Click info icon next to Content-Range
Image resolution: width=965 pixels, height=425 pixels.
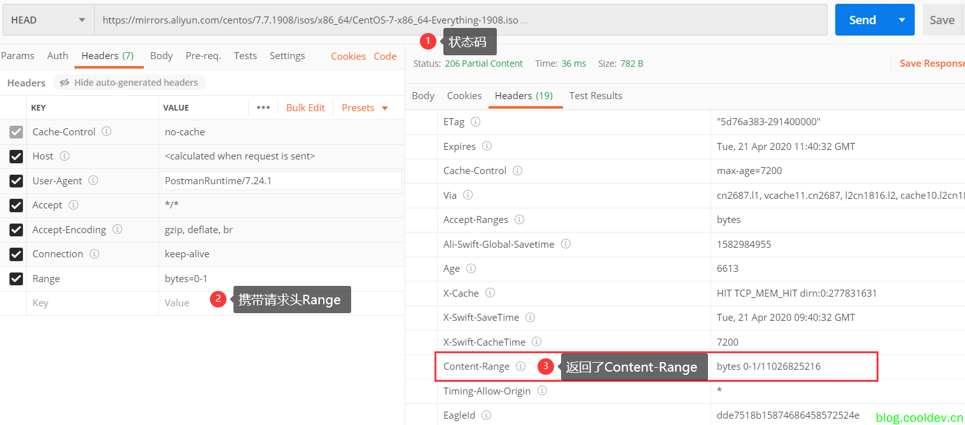(520, 366)
